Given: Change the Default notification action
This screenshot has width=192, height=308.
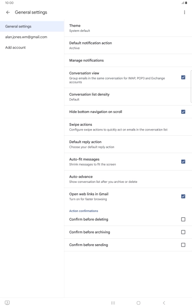Looking at the screenshot, I should pos(128,45).
